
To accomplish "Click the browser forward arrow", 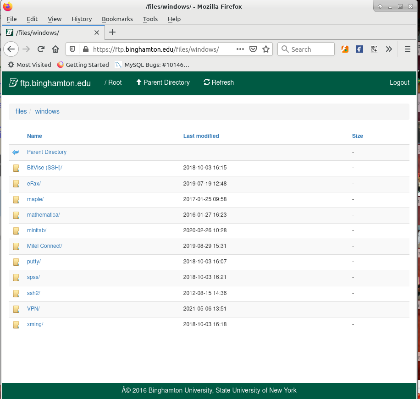I will (x=26, y=49).
